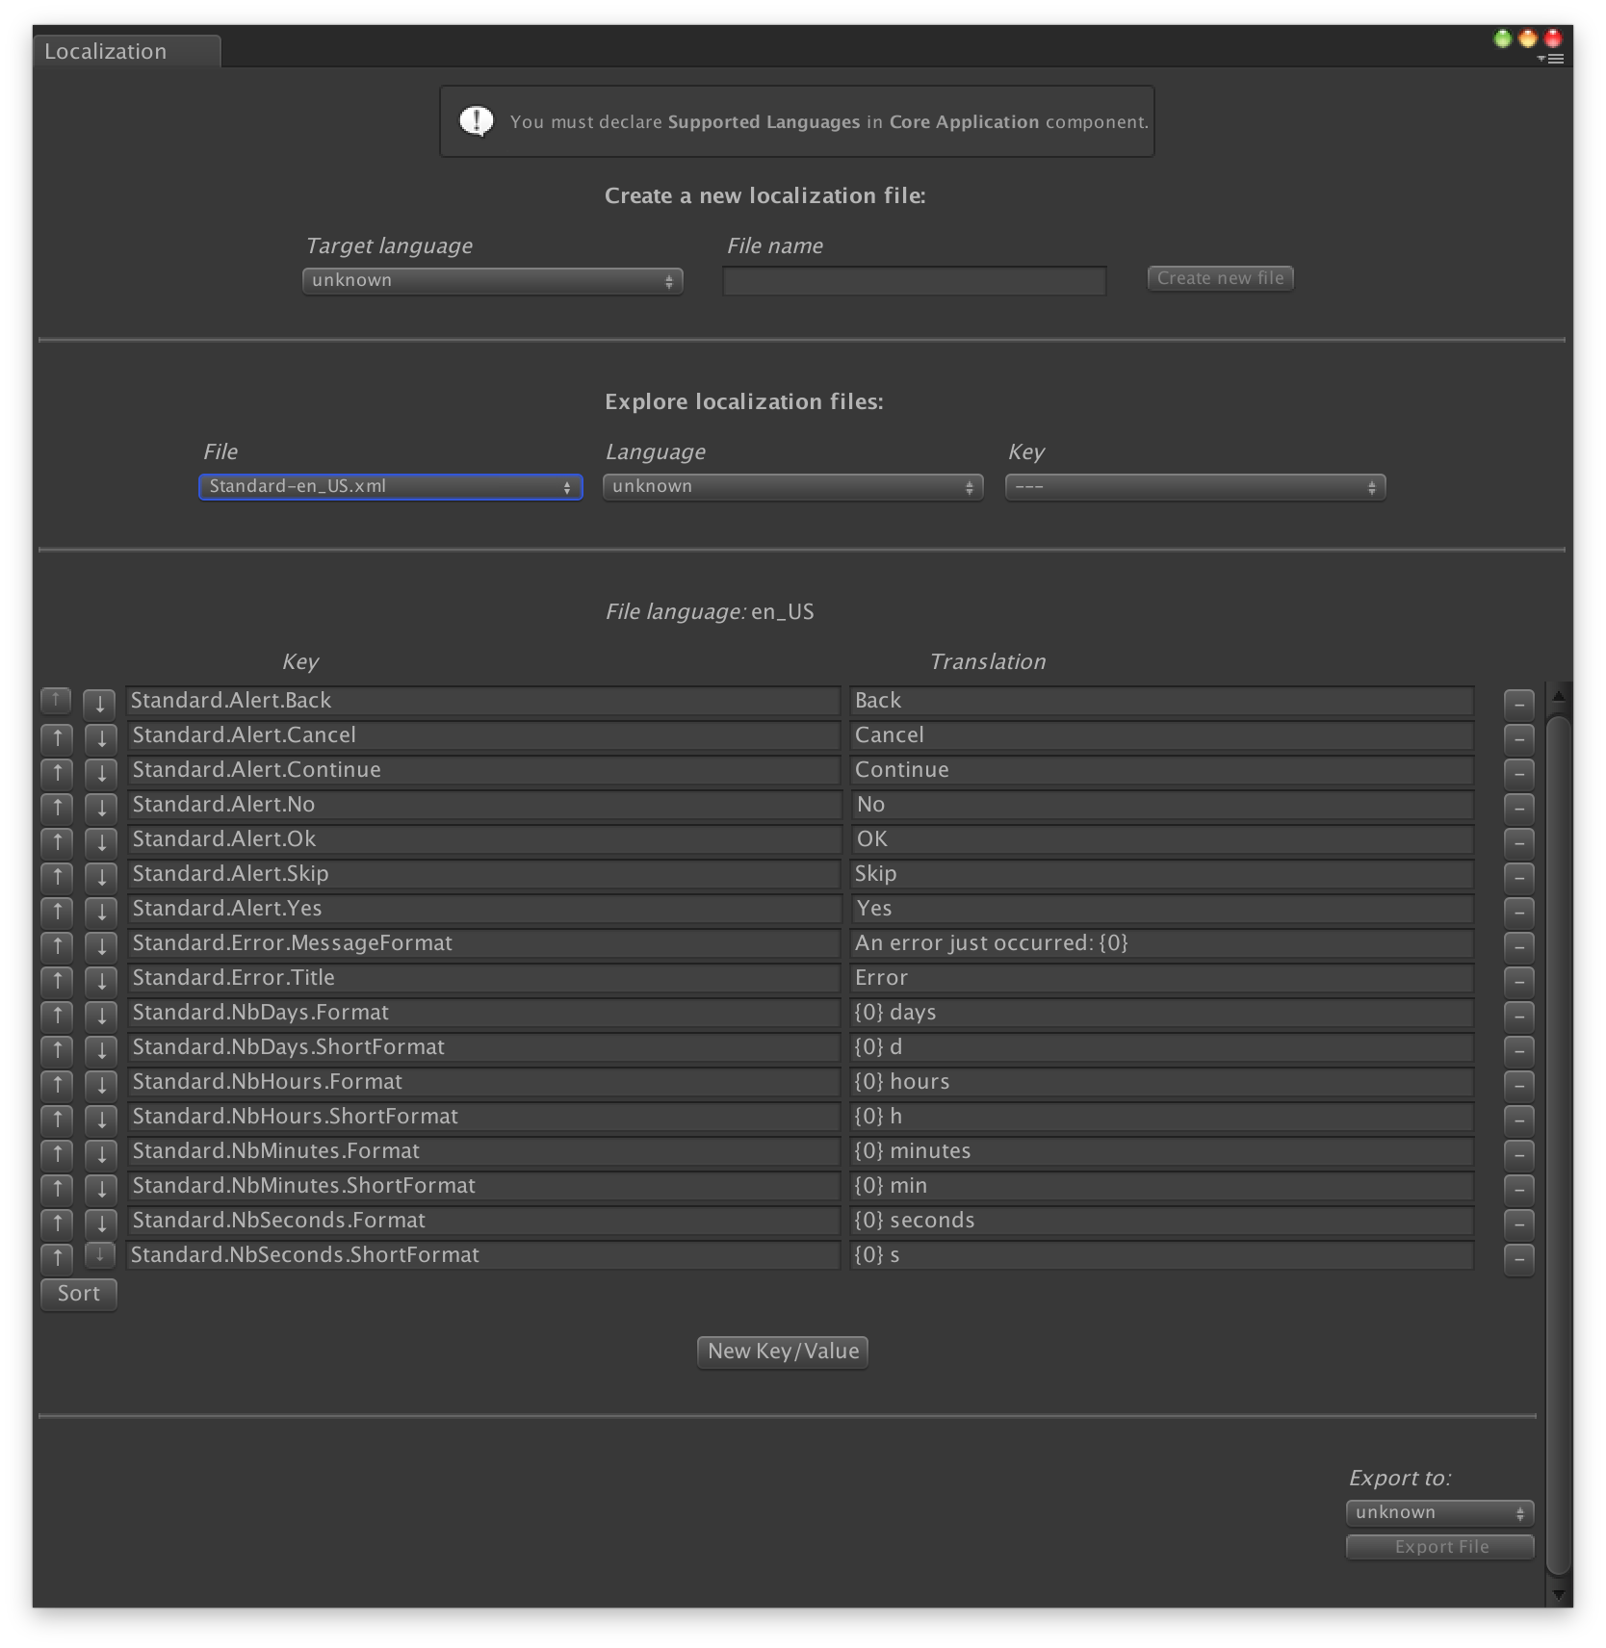Viewport: 1606px width, 1648px height.
Task: Move Standard.Alert.Skip row up
Action: [x=58, y=876]
